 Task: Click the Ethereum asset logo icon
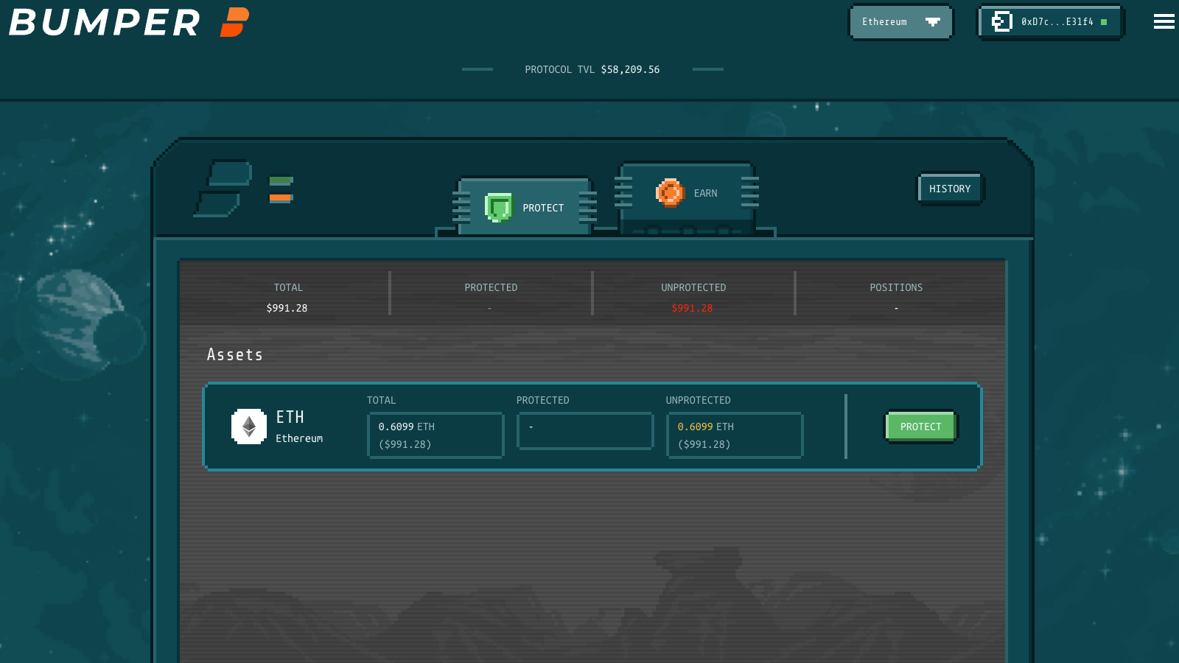tap(249, 427)
